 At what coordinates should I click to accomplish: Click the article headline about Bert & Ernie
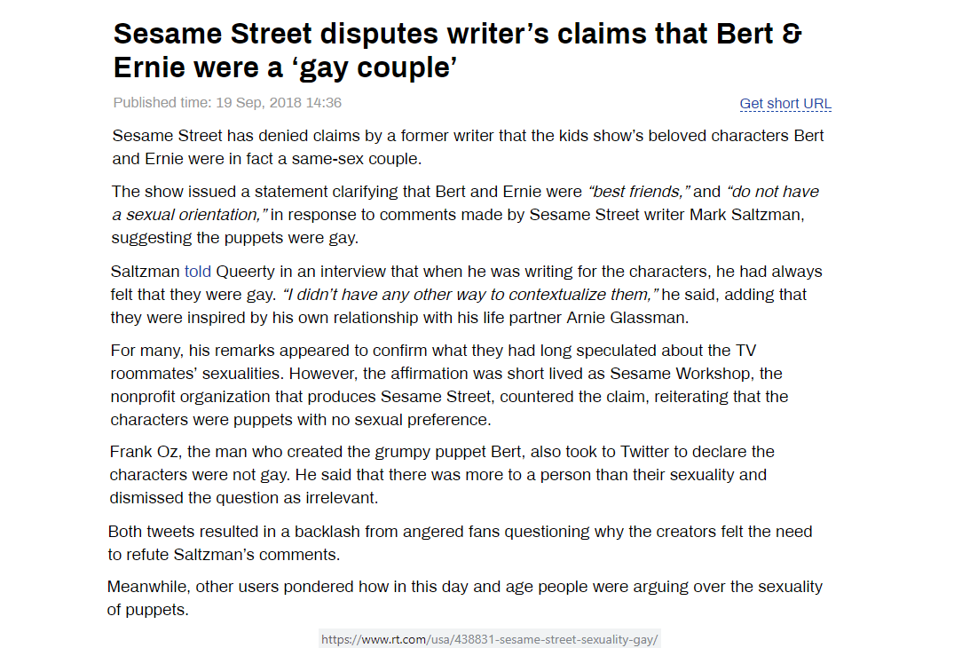tap(458, 51)
